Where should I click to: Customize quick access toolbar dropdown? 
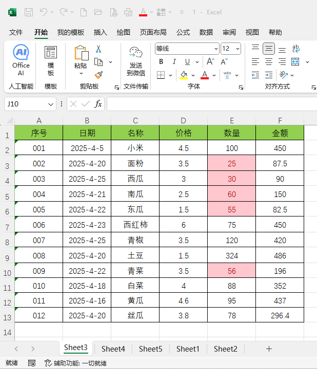182,12
